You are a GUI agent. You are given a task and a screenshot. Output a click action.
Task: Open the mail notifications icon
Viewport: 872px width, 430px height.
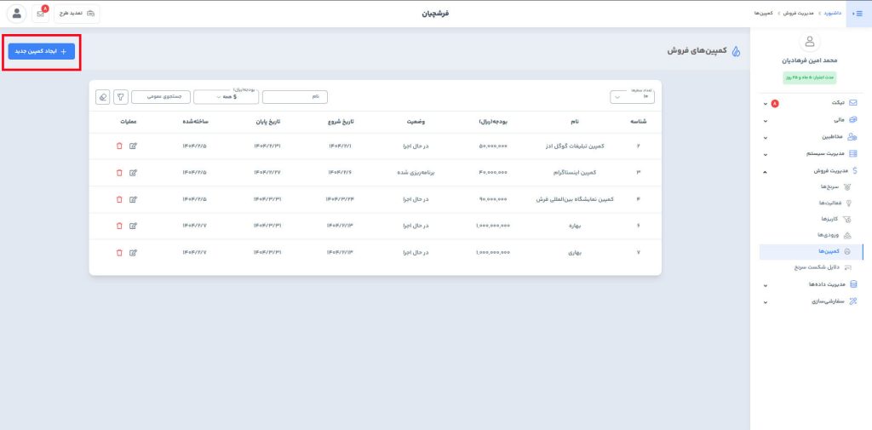(41, 14)
